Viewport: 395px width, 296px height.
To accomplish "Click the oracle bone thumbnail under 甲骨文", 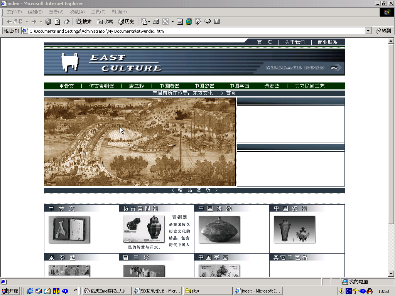I will point(69,230).
